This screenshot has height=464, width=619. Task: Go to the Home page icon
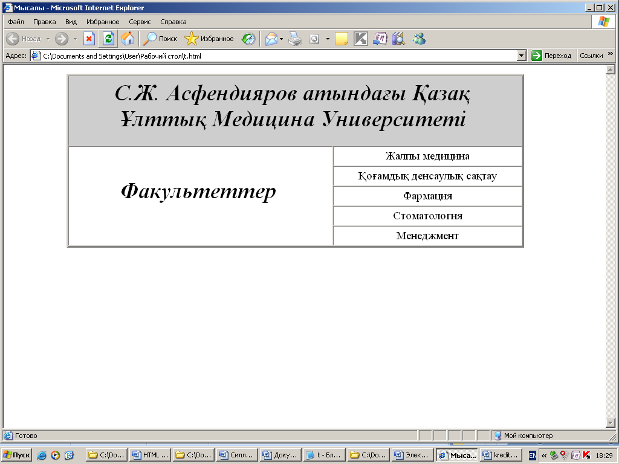(128, 39)
